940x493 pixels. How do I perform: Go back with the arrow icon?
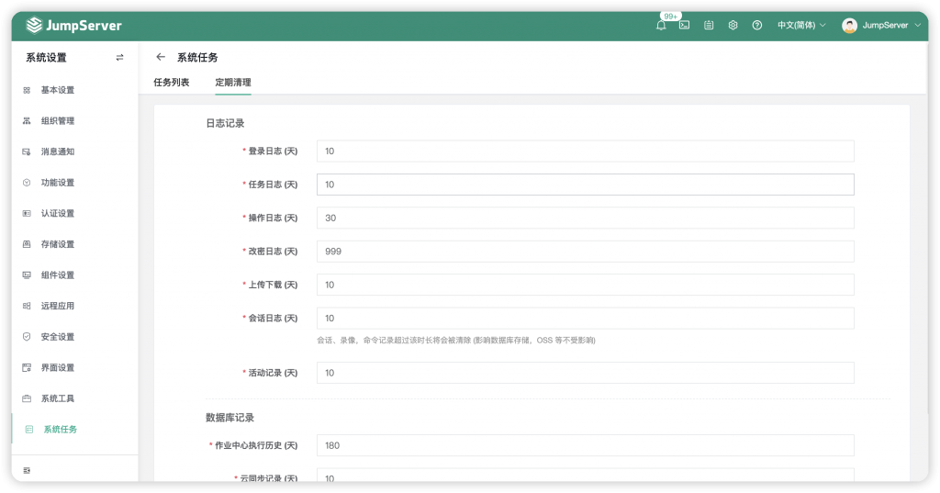tap(160, 57)
